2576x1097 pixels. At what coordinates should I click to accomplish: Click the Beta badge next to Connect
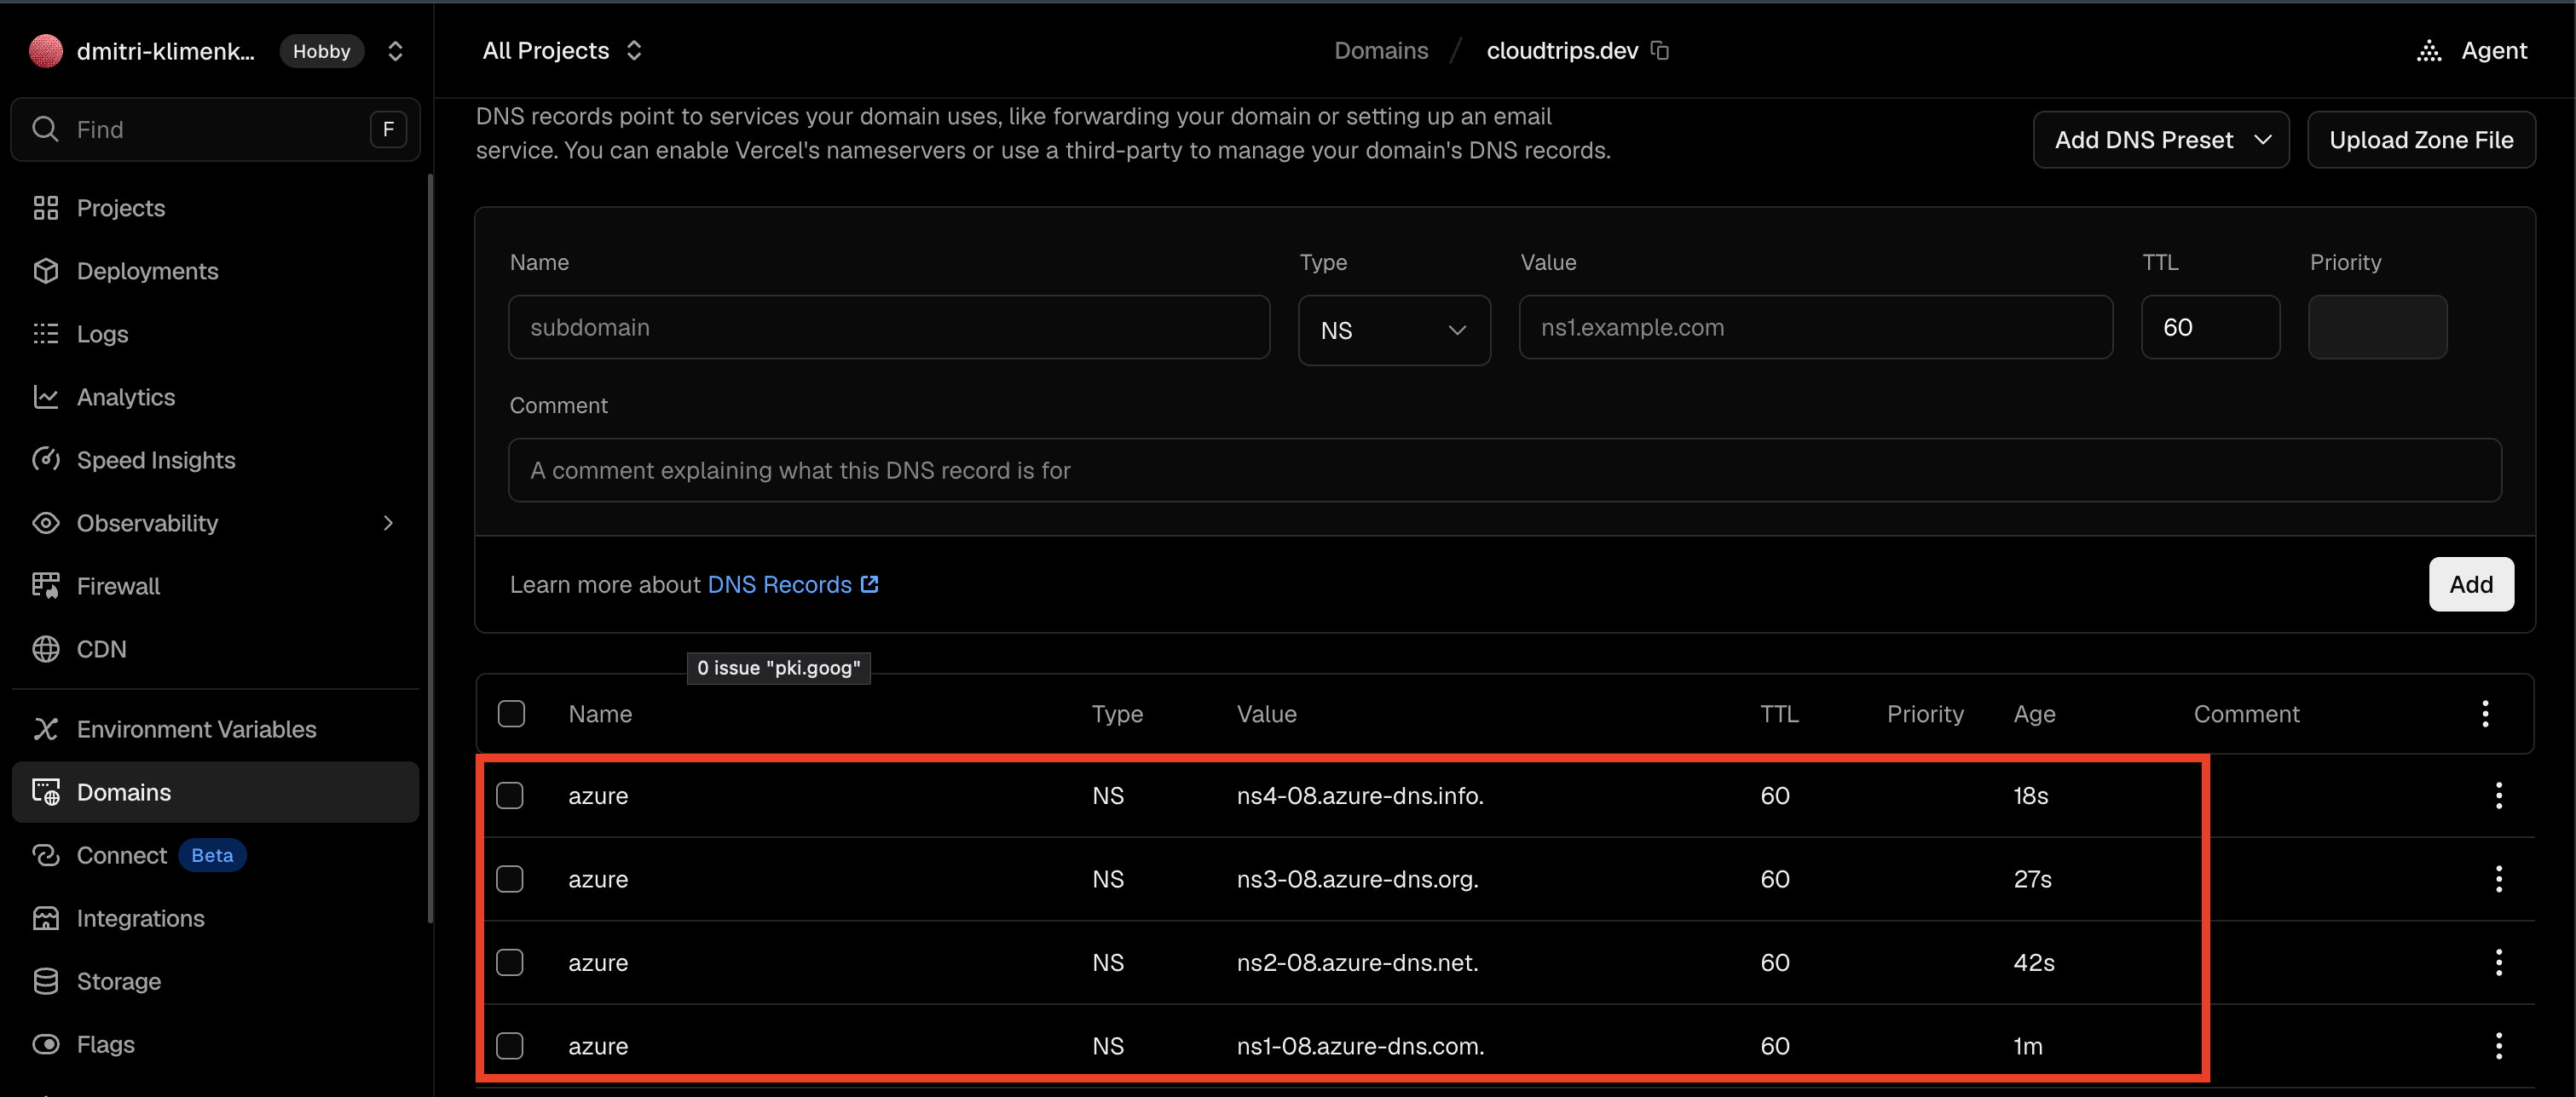(x=212, y=855)
